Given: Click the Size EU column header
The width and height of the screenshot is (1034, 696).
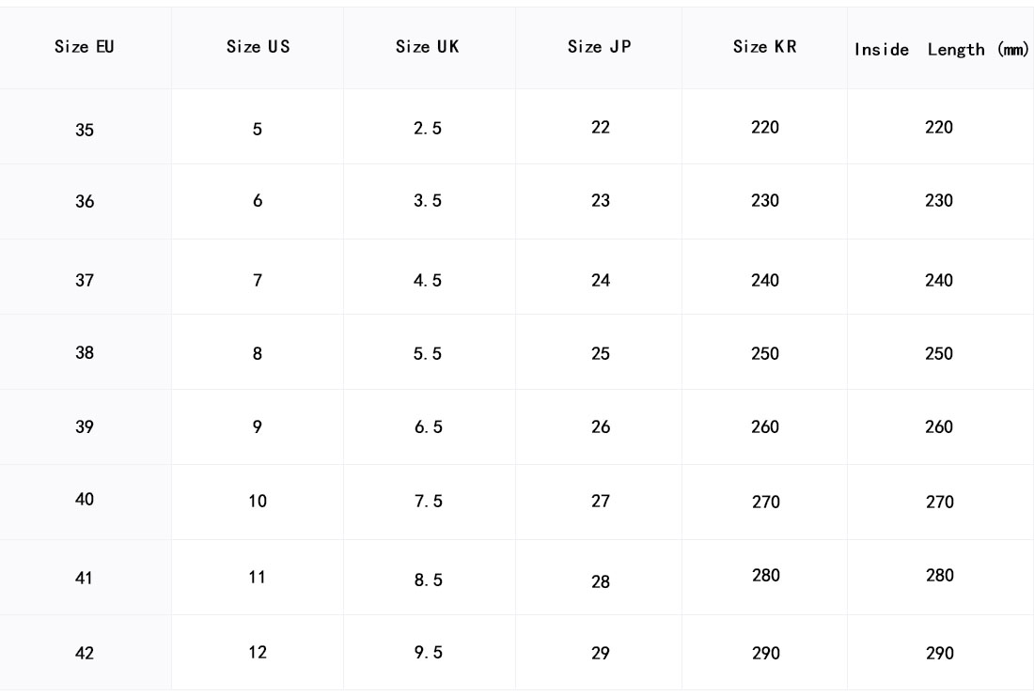Looking at the screenshot, I should (x=85, y=48).
